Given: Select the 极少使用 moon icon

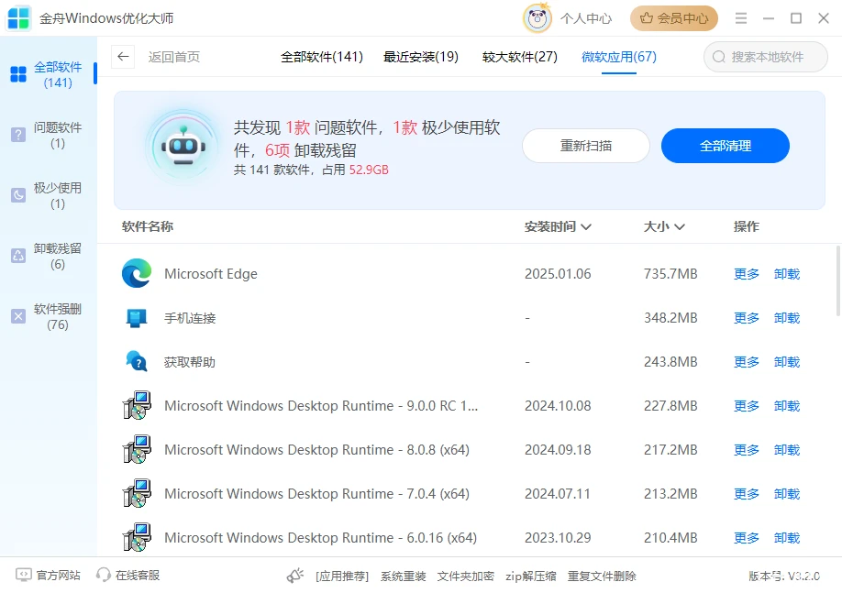Looking at the screenshot, I should tap(18, 195).
